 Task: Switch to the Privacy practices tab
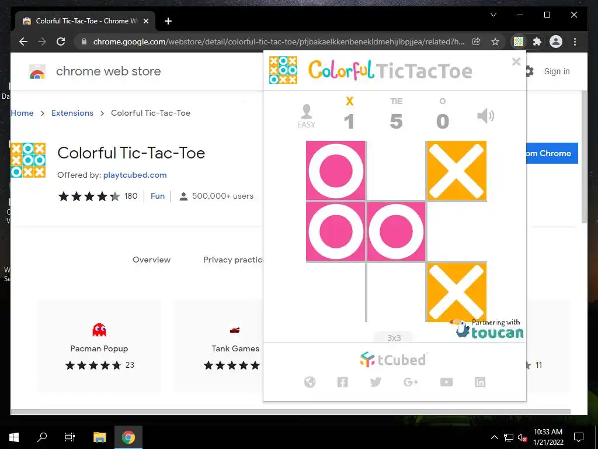pyautogui.click(x=234, y=260)
